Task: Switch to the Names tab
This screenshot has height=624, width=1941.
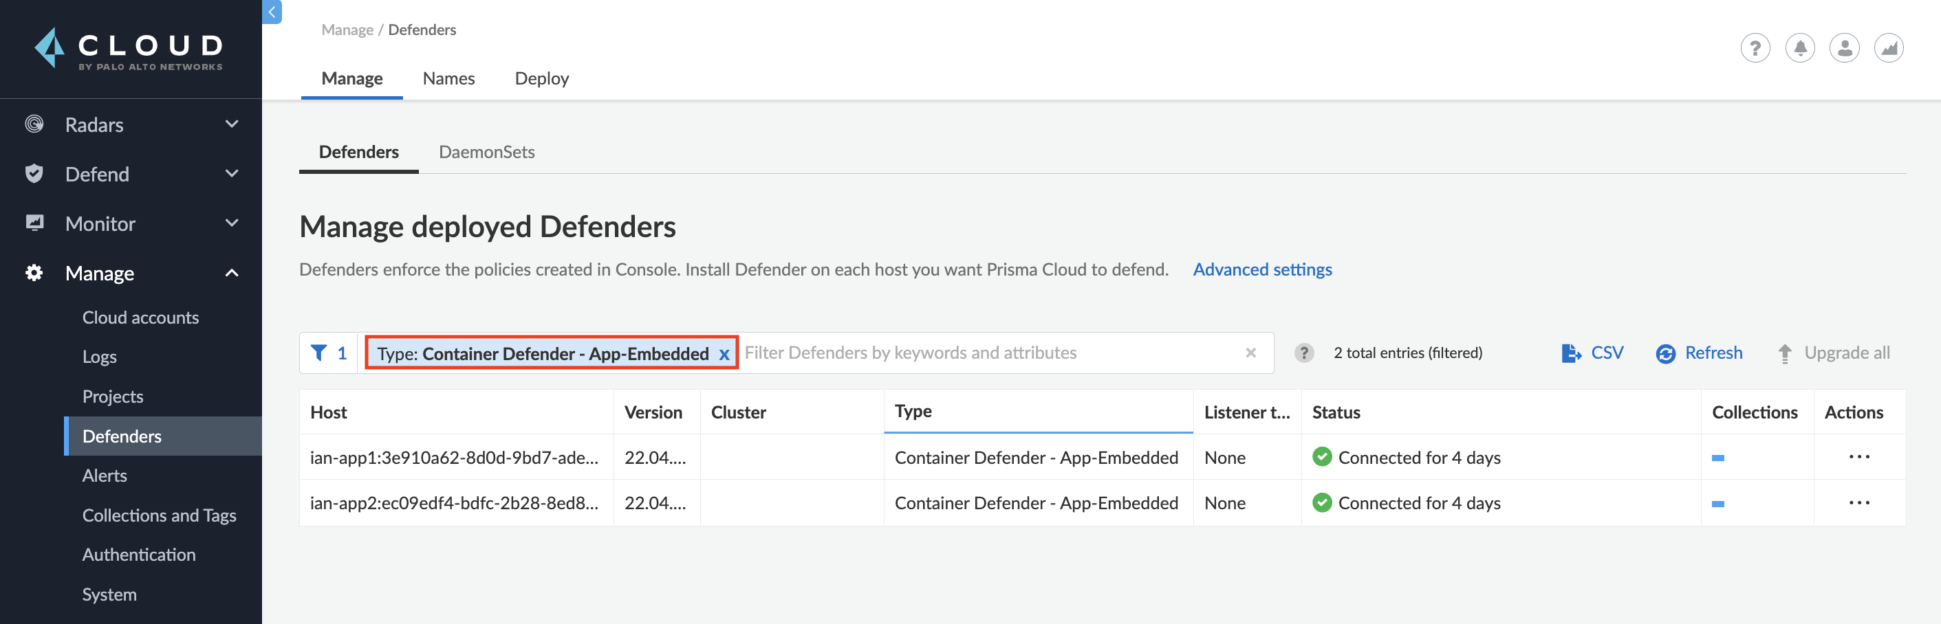Action: [x=448, y=78]
